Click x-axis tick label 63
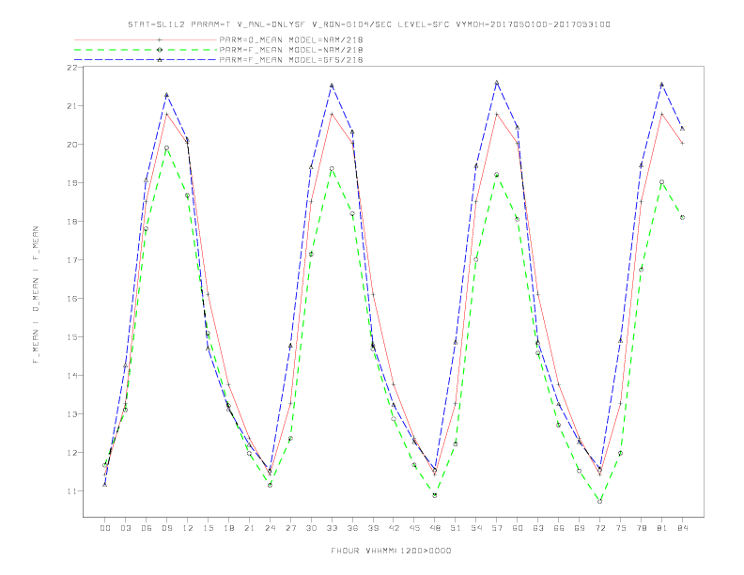 [538, 528]
